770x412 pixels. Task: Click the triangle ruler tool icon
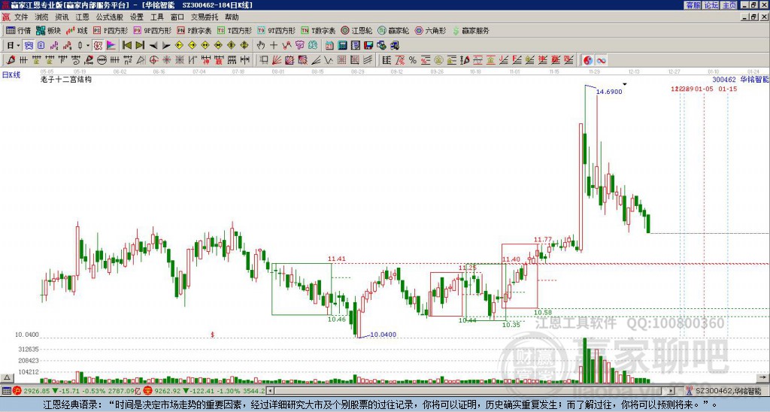tap(141, 60)
